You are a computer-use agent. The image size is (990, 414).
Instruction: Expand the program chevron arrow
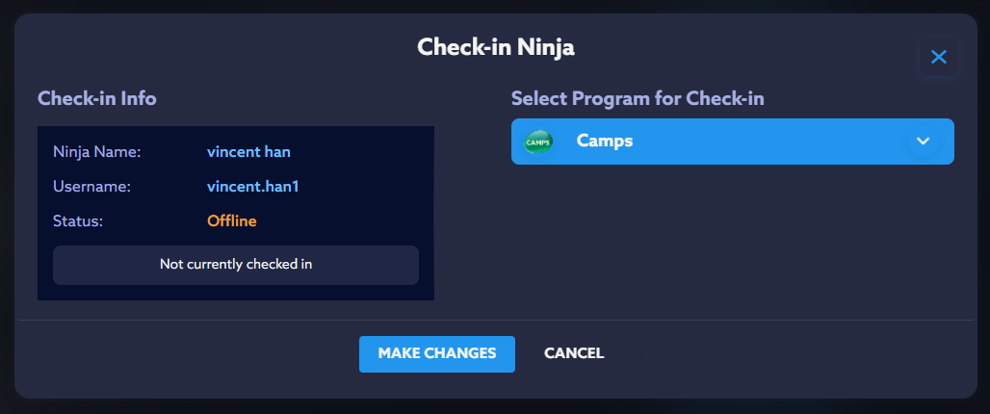pos(923,142)
